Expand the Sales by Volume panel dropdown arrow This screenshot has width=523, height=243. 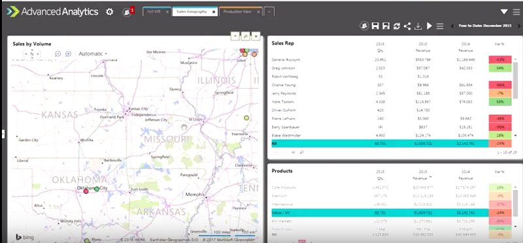(x=235, y=36)
